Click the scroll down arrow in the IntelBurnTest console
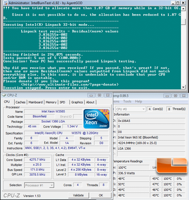189x200 pixels. pos(184,87)
